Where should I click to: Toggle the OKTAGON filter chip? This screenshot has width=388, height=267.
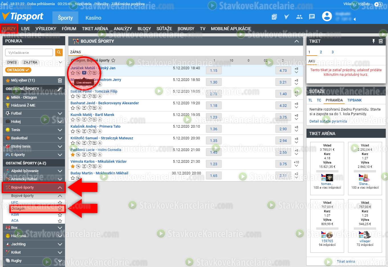click(18, 70)
